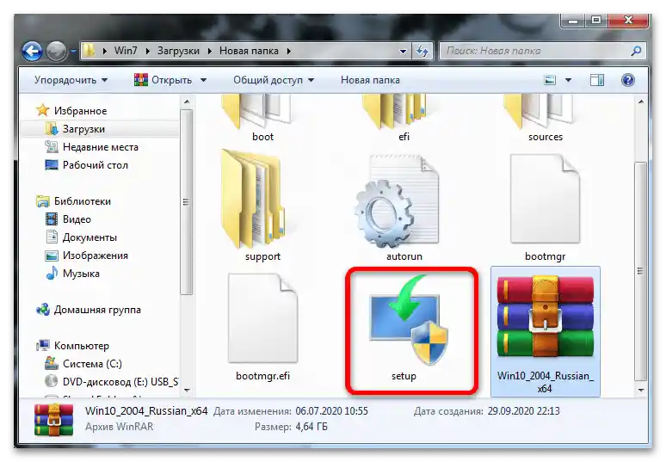Refresh the folder view
666x462 pixels.
(x=422, y=52)
